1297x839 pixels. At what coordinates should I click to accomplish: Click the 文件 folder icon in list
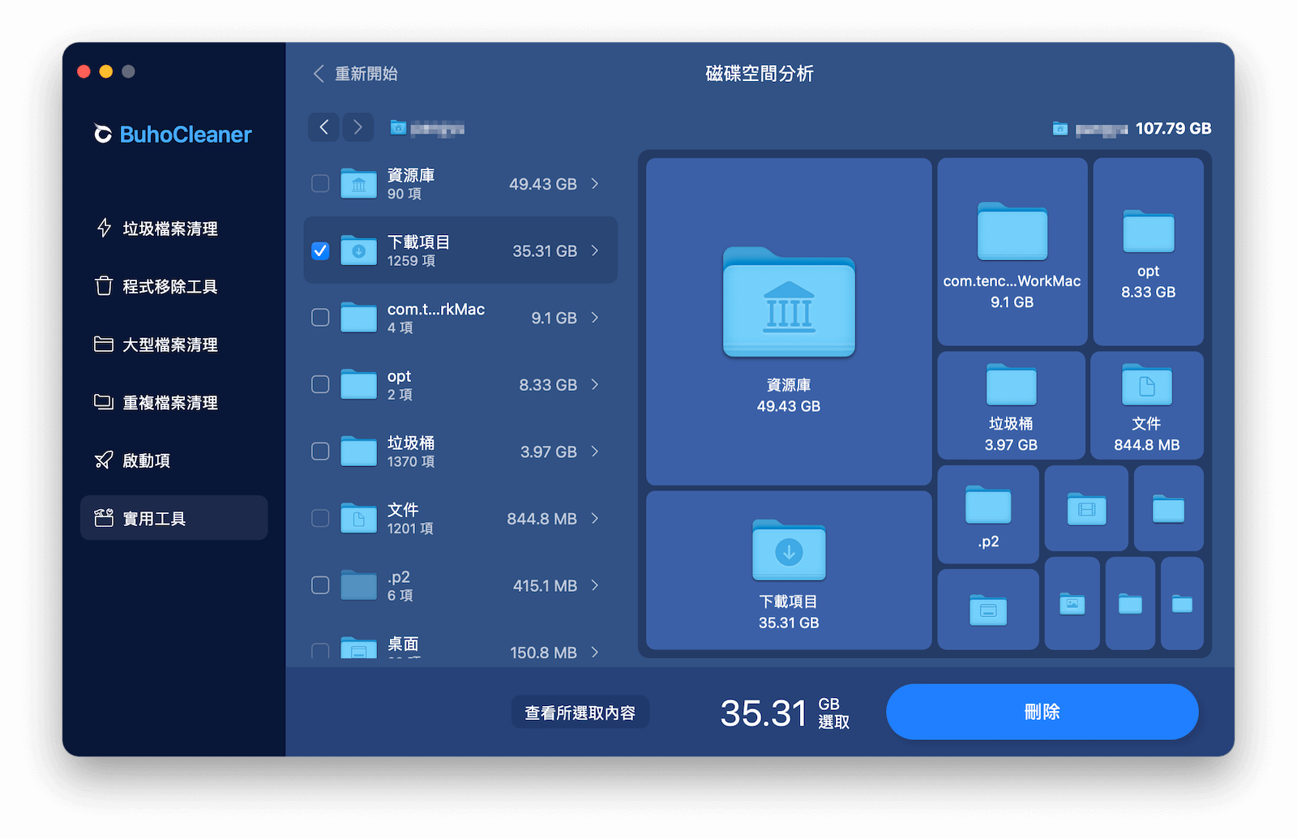point(358,518)
